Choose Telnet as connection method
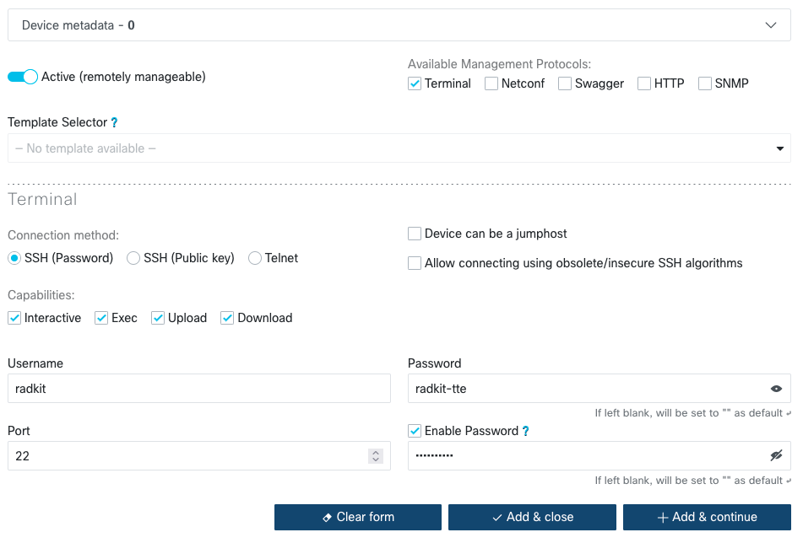 [255, 259]
